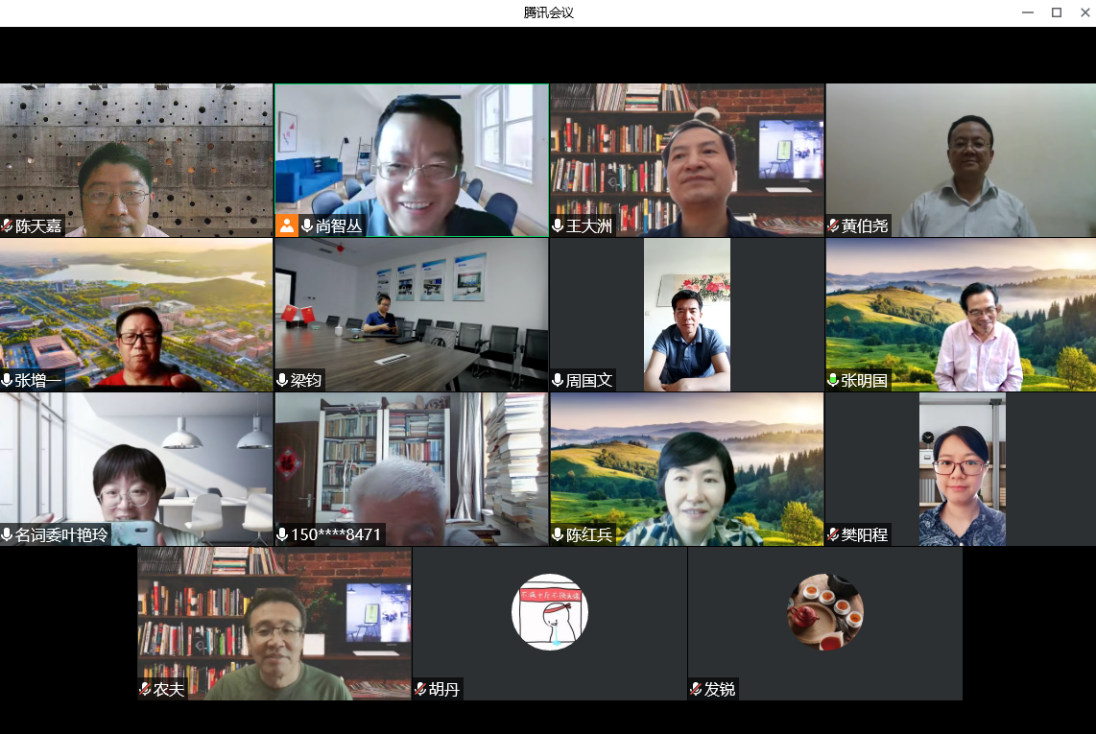Select 陈红兵's video tile
Image resolution: width=1096 pixels, height=734 pixels.
[x=686, y=468]
